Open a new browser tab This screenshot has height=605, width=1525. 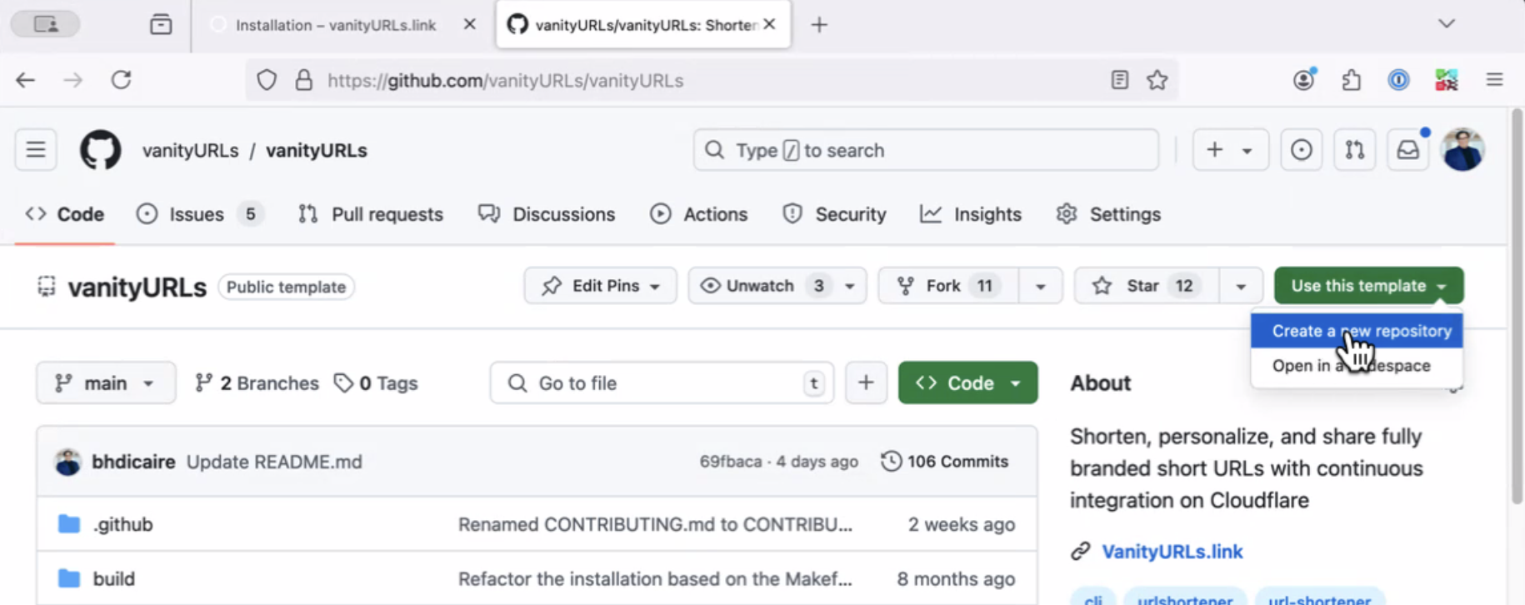click(x=819, y=25)
